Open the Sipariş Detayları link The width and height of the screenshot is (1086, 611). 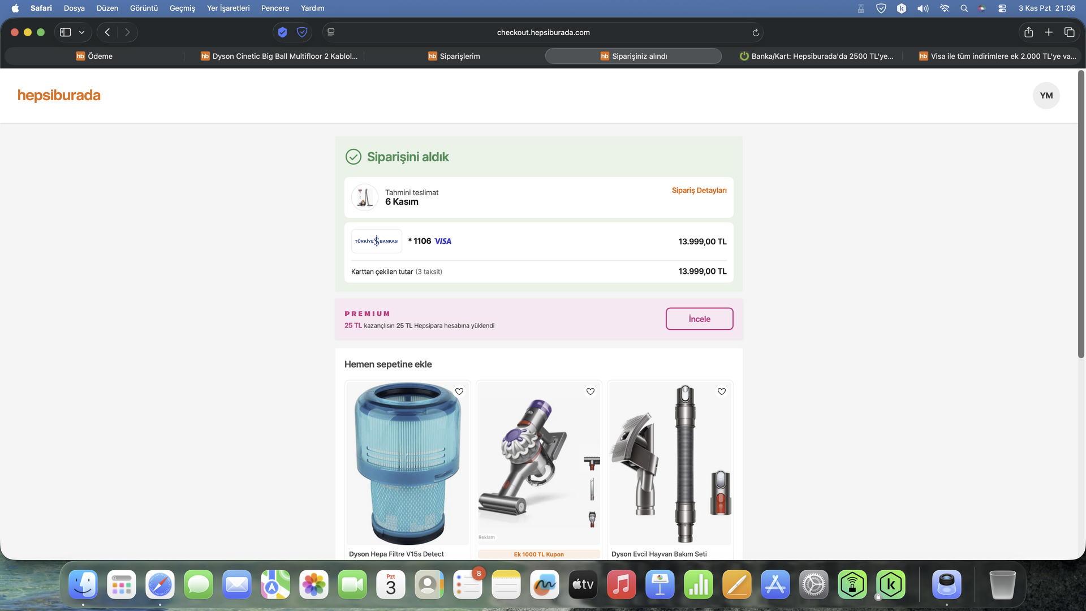[x=699, y=191]
